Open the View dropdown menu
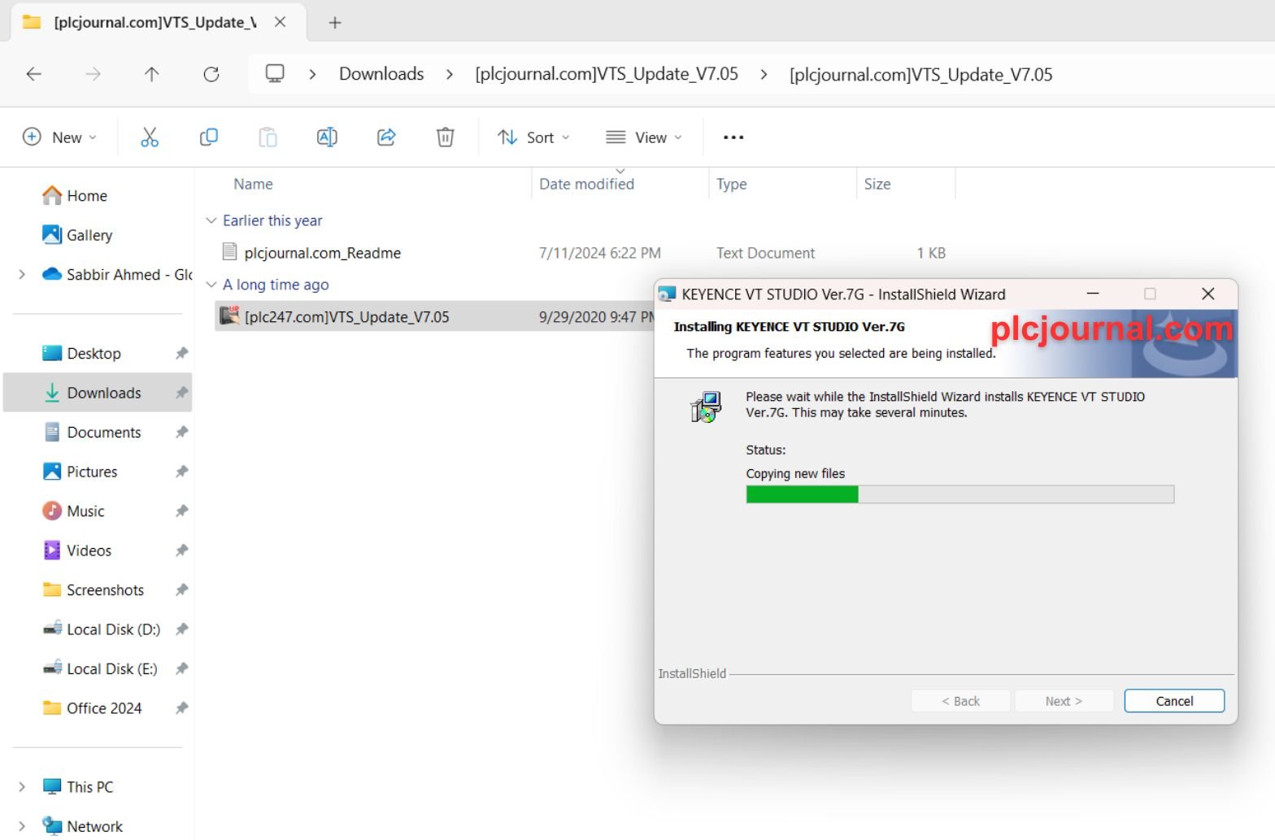This screenshot has width=1275, height=840. pyautogui.click(x=644, y=137)
